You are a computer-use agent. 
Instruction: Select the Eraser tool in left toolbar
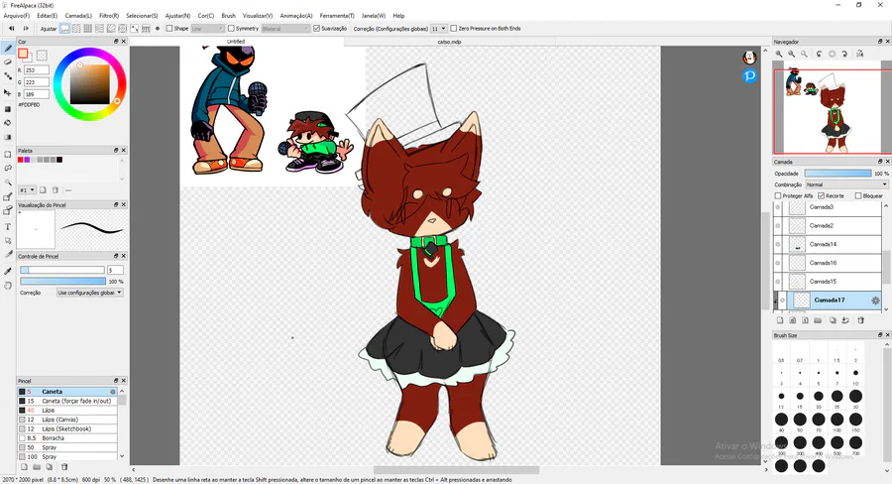point(8,62)
